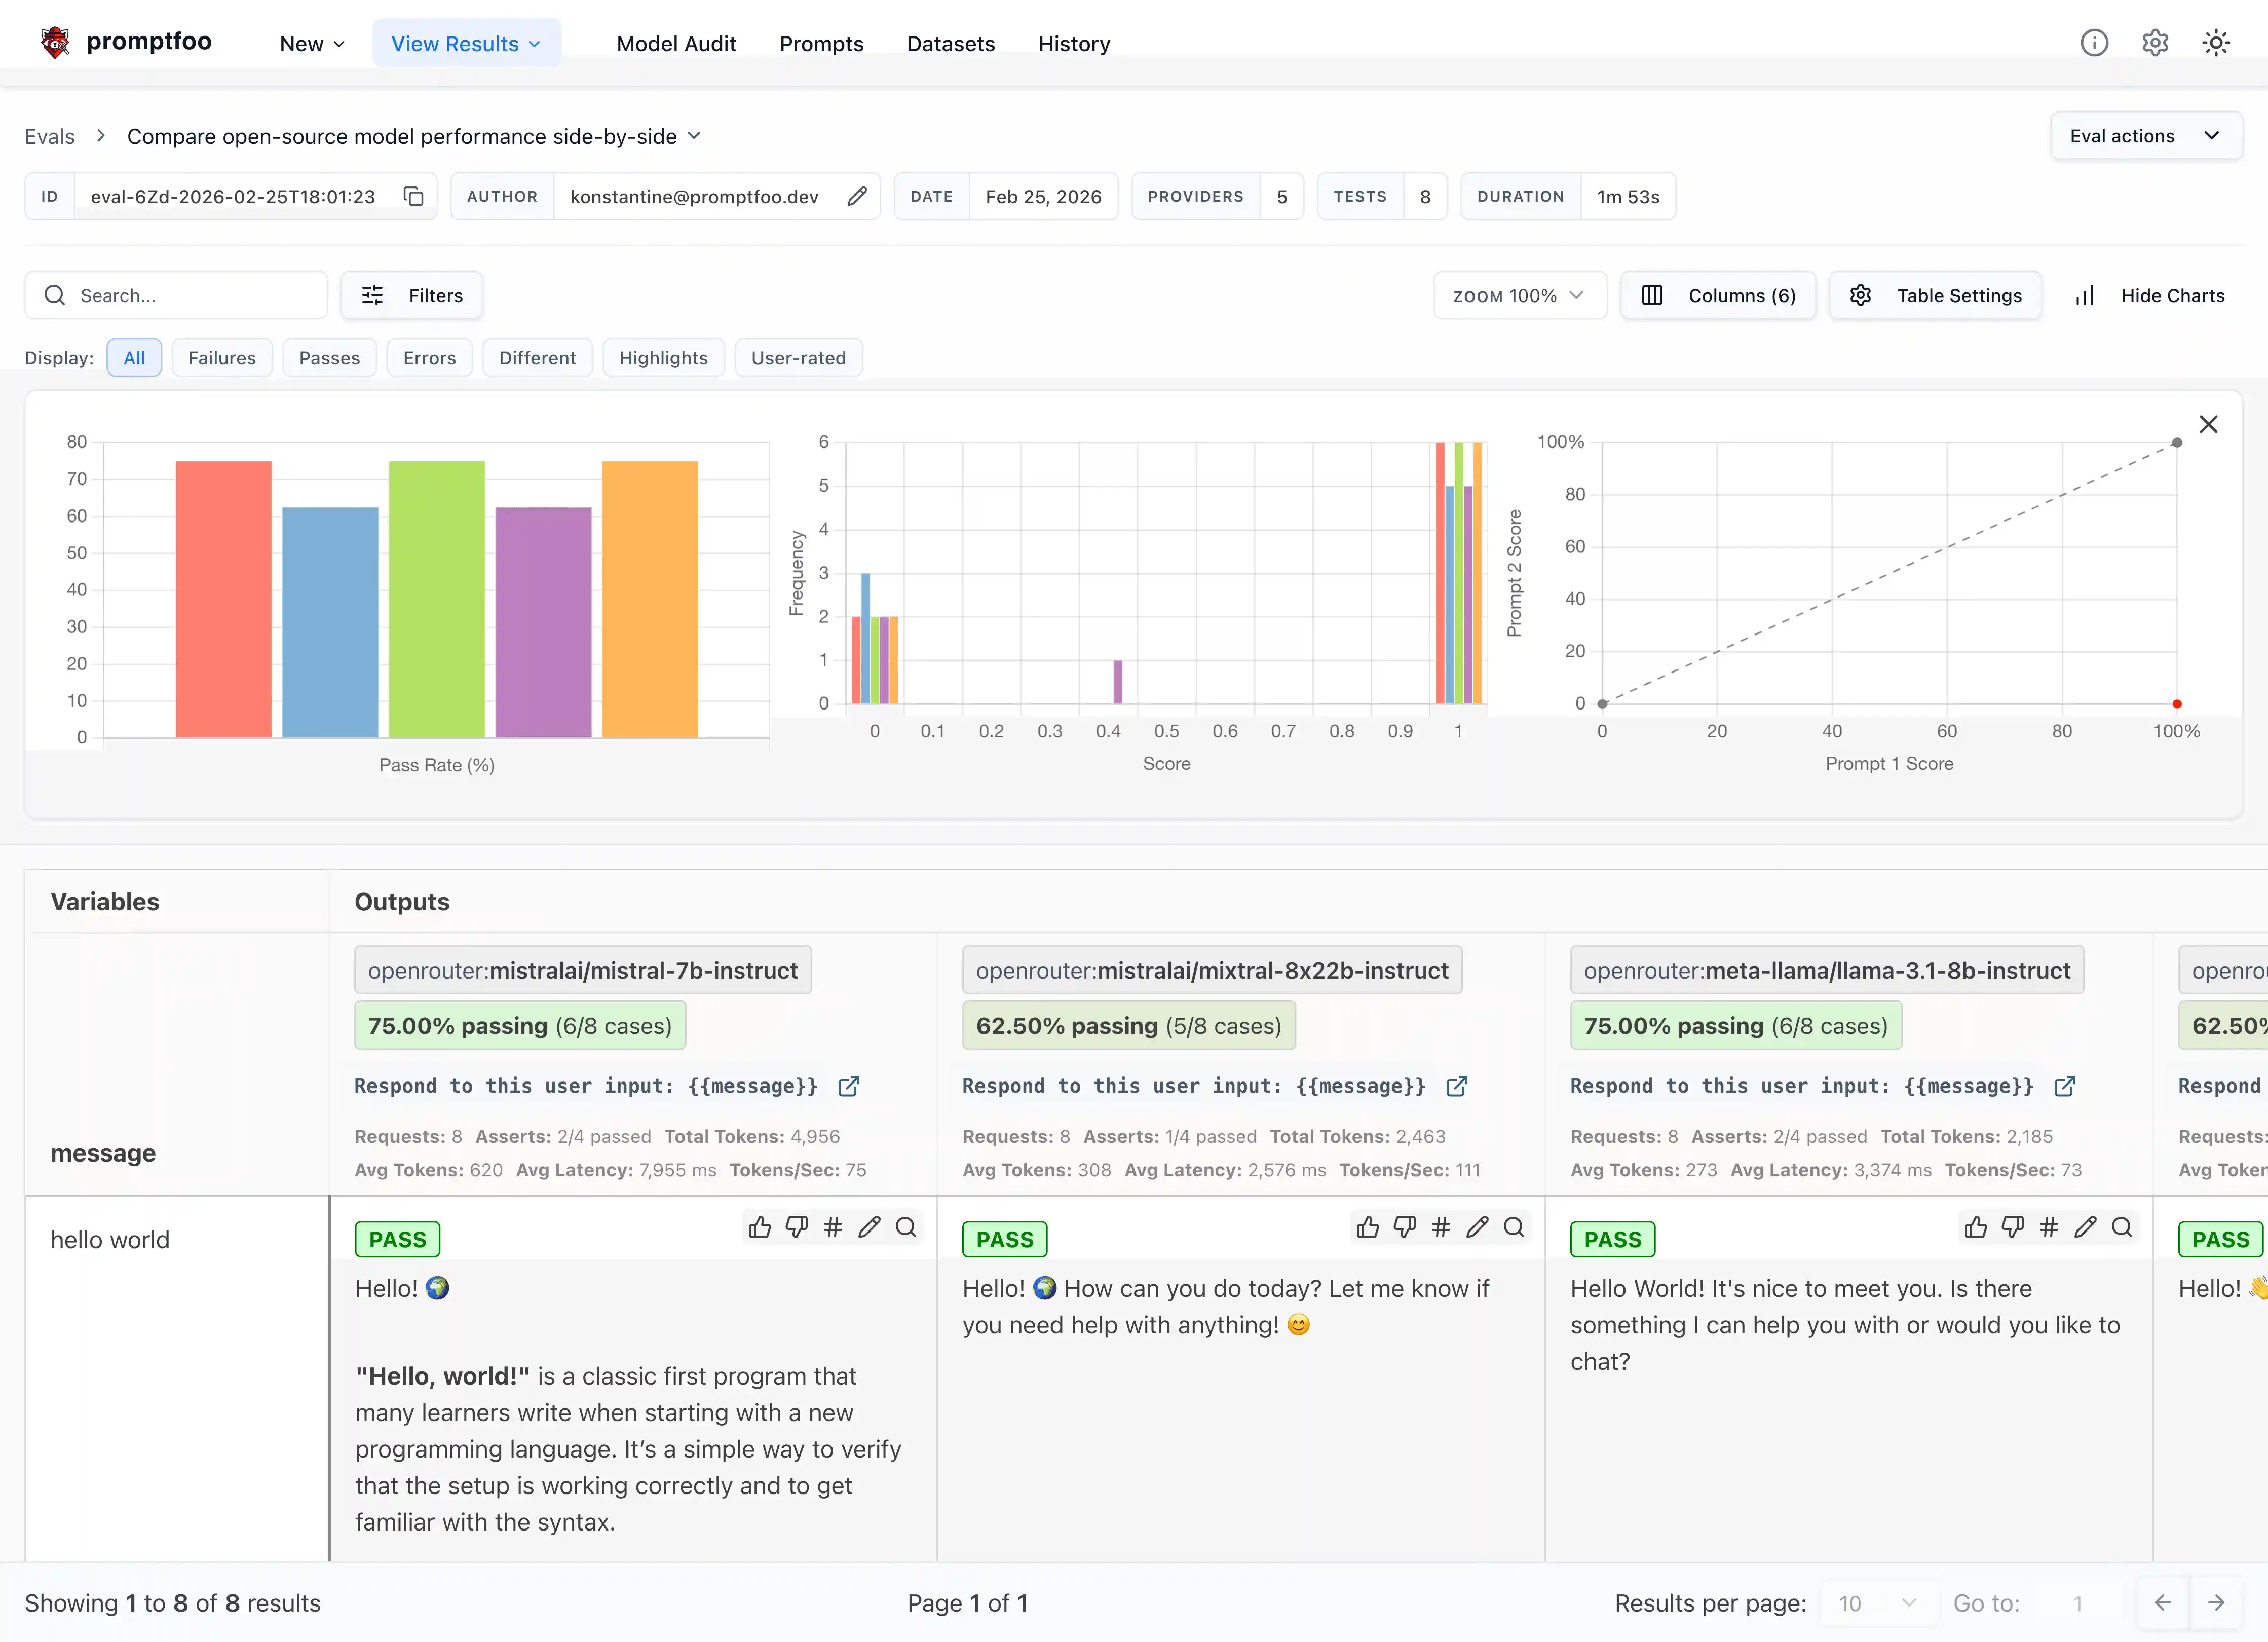Give a thumbs up on the mistral-7b output
2268x1642 pixels.
759,1227
